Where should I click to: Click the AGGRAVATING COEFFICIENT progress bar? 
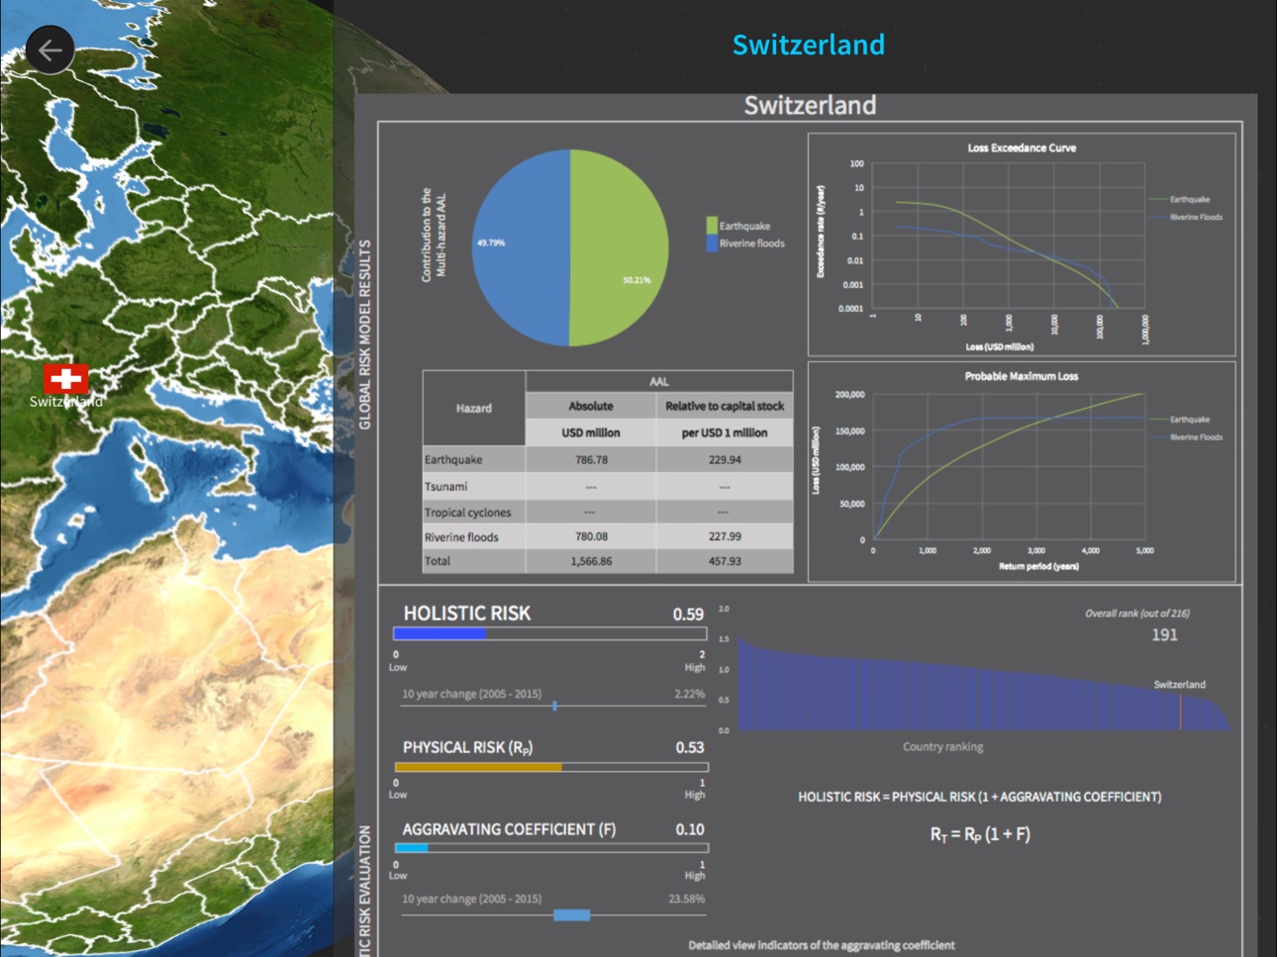click(x=551, y=848)
